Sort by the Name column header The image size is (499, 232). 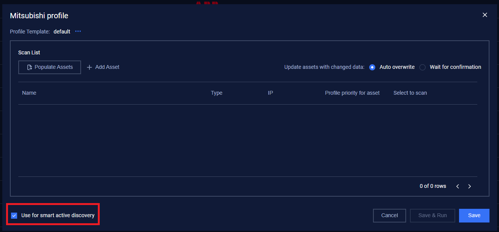29,93
